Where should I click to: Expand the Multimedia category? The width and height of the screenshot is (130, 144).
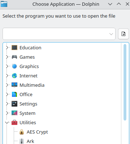[x=7, y=85]
